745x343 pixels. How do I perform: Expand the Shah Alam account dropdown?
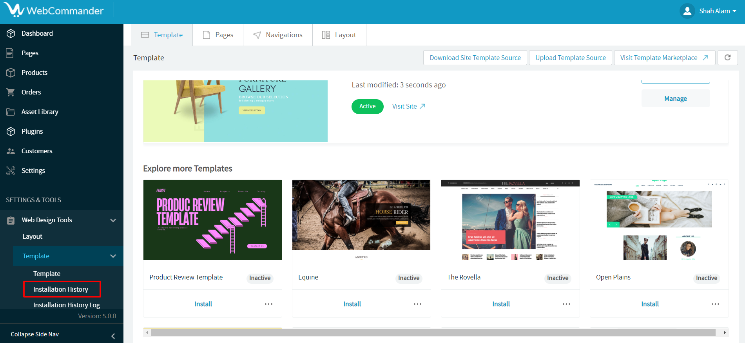pos(718,11)
